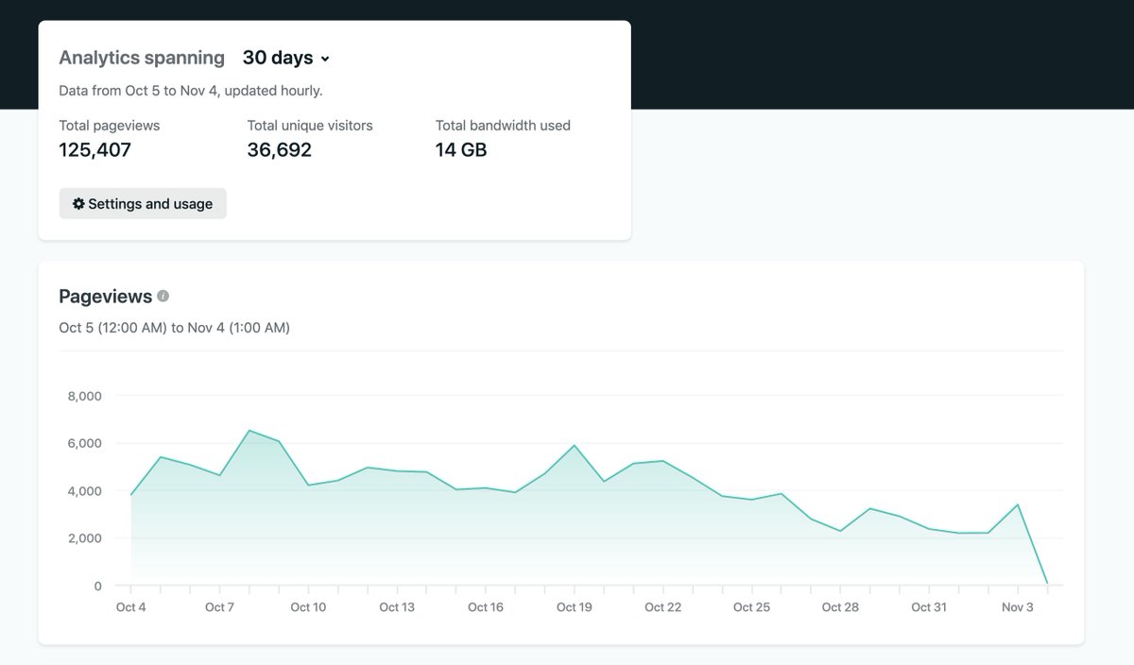Screen dimensions: 1134x665
Task: Open Settings and usage
Action: coord(142,203)
